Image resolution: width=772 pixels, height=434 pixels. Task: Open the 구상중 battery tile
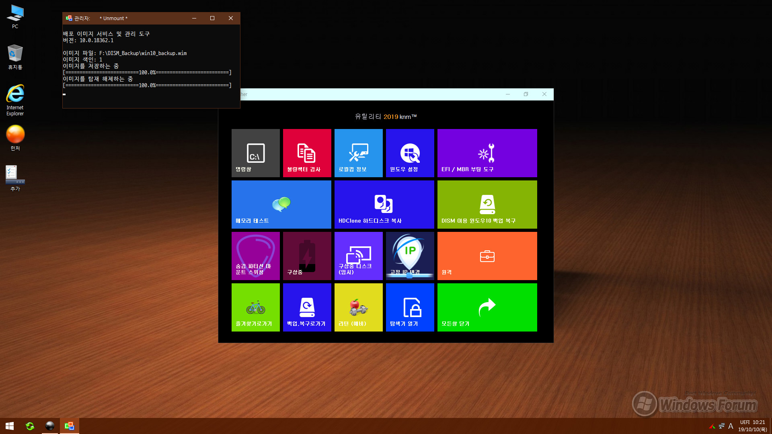[x=307, y=256]
